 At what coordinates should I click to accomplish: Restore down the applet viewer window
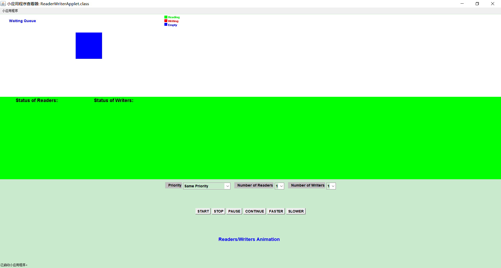477,4
